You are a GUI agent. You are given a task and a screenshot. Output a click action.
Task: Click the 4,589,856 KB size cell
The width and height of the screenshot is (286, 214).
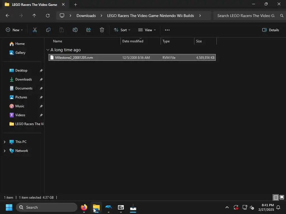[x=205, y=58]
